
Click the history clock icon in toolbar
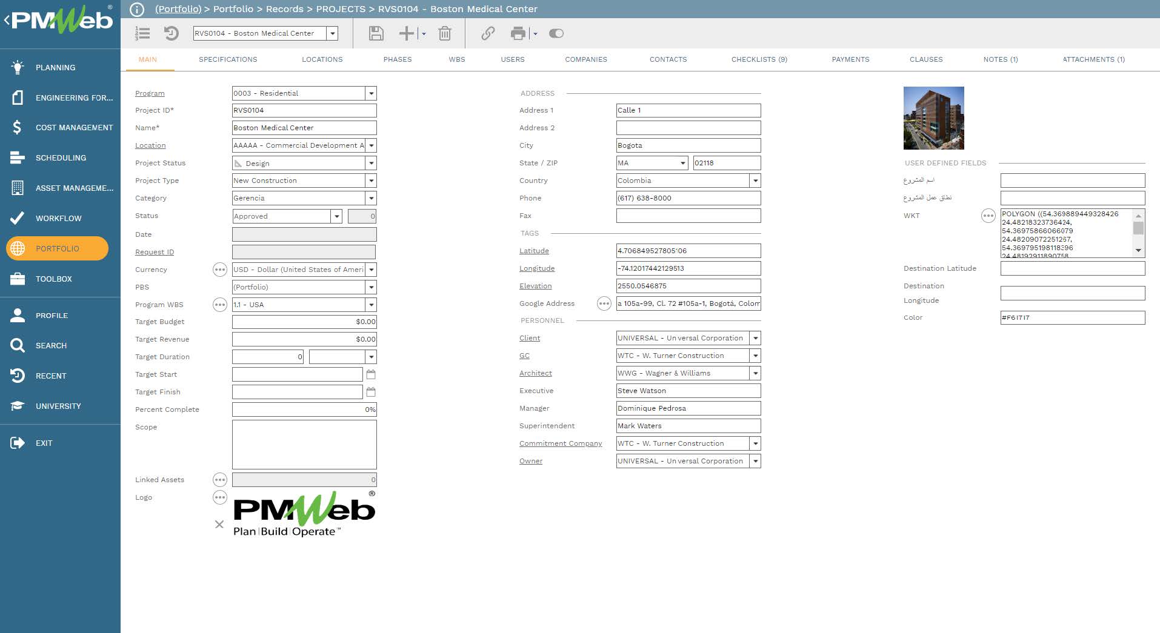pos(172,33)
